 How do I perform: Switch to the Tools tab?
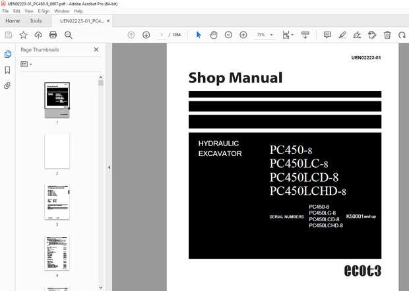(x=36, y=21)
